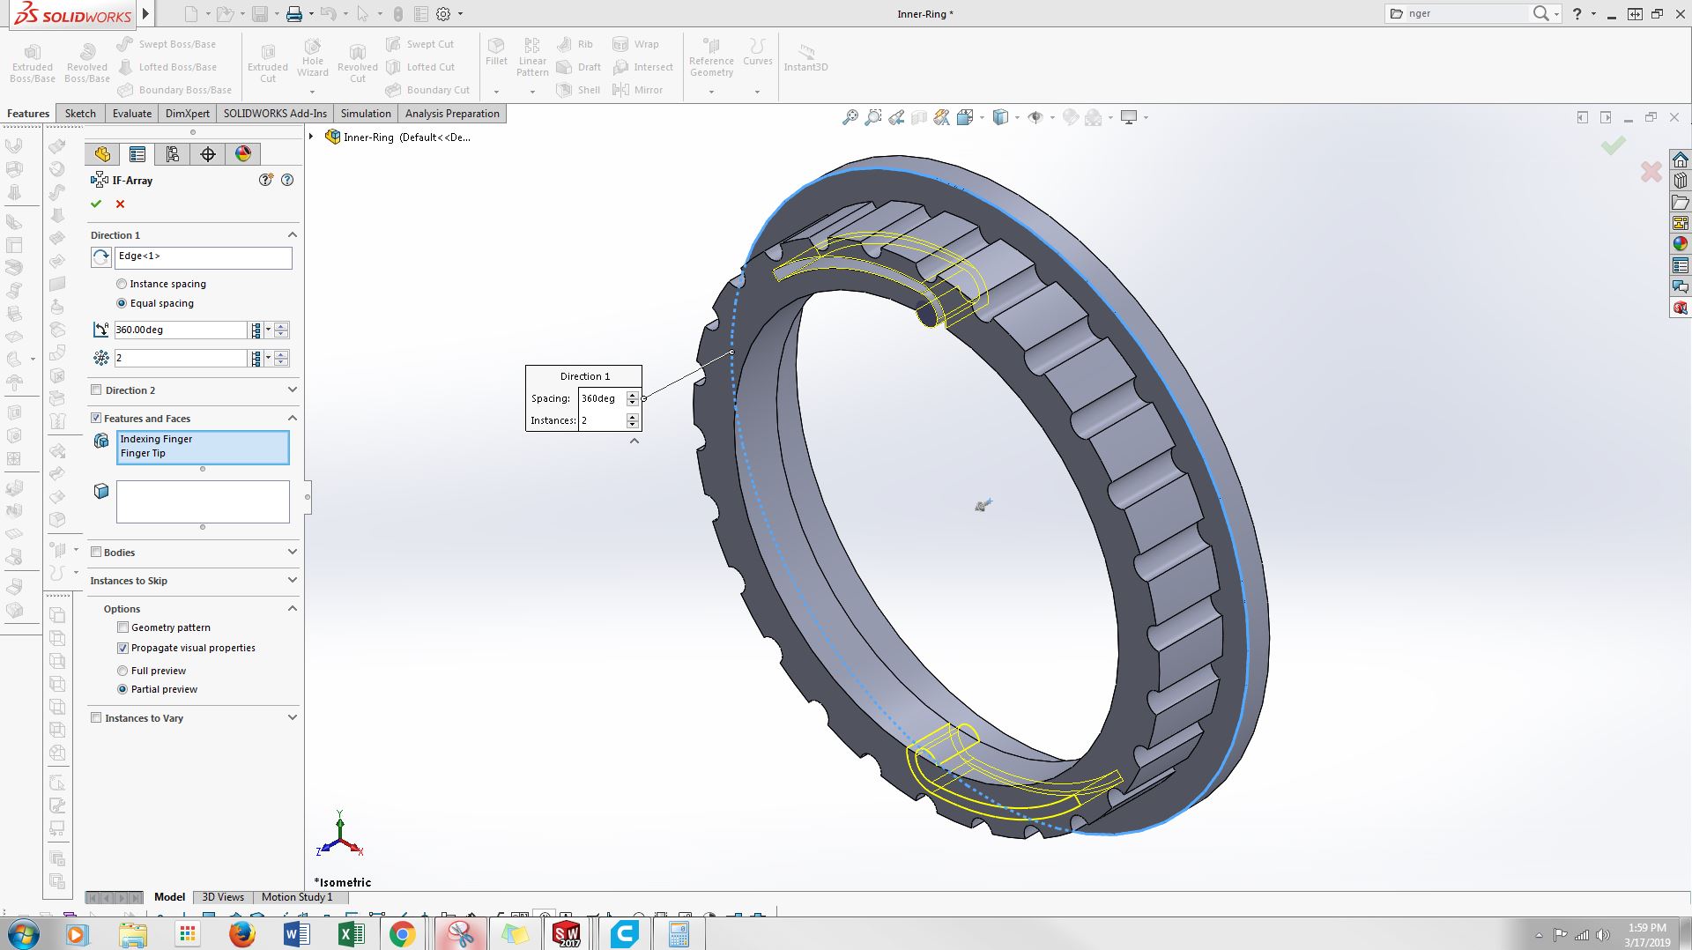Click the Reverse Direction icon for Direction 1
Image resolution: width=1692 pixels, height=950 pixels.
101,257
